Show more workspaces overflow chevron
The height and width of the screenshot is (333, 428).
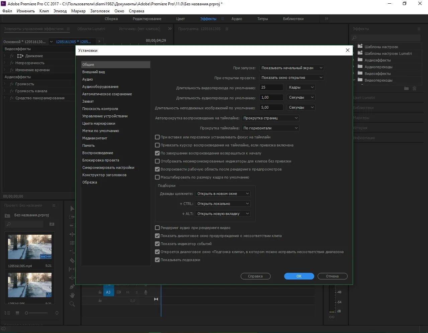327,19
